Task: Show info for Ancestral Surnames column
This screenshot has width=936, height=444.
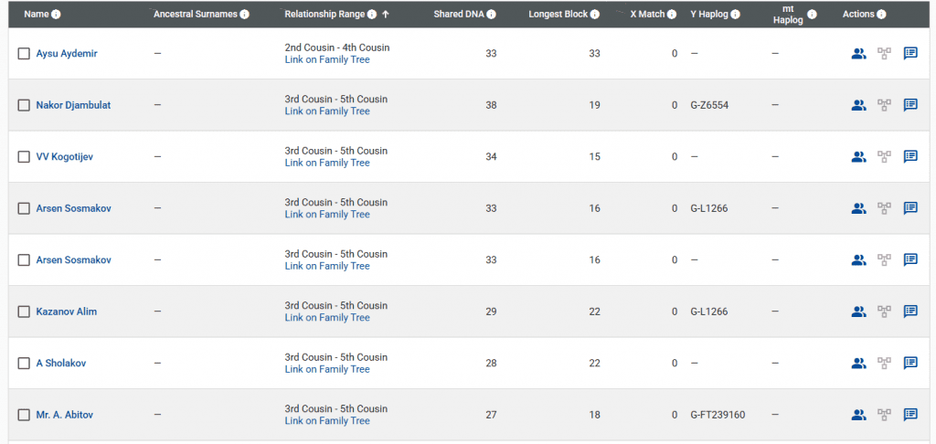Action: pos(244,15)
